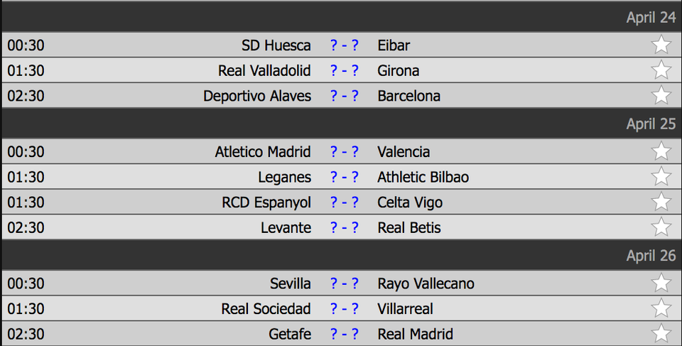
Task: Mark Atletico Madrid vs Valencia as favorite
Action: (x=661, y=151)
